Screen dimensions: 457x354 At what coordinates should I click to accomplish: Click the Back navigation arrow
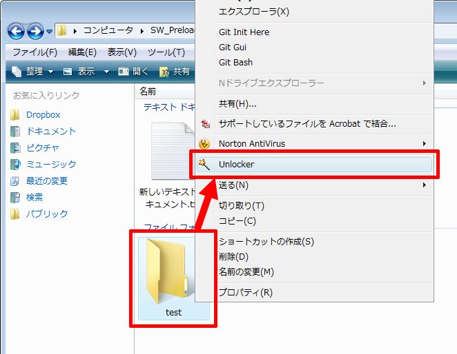coord(16,31)
